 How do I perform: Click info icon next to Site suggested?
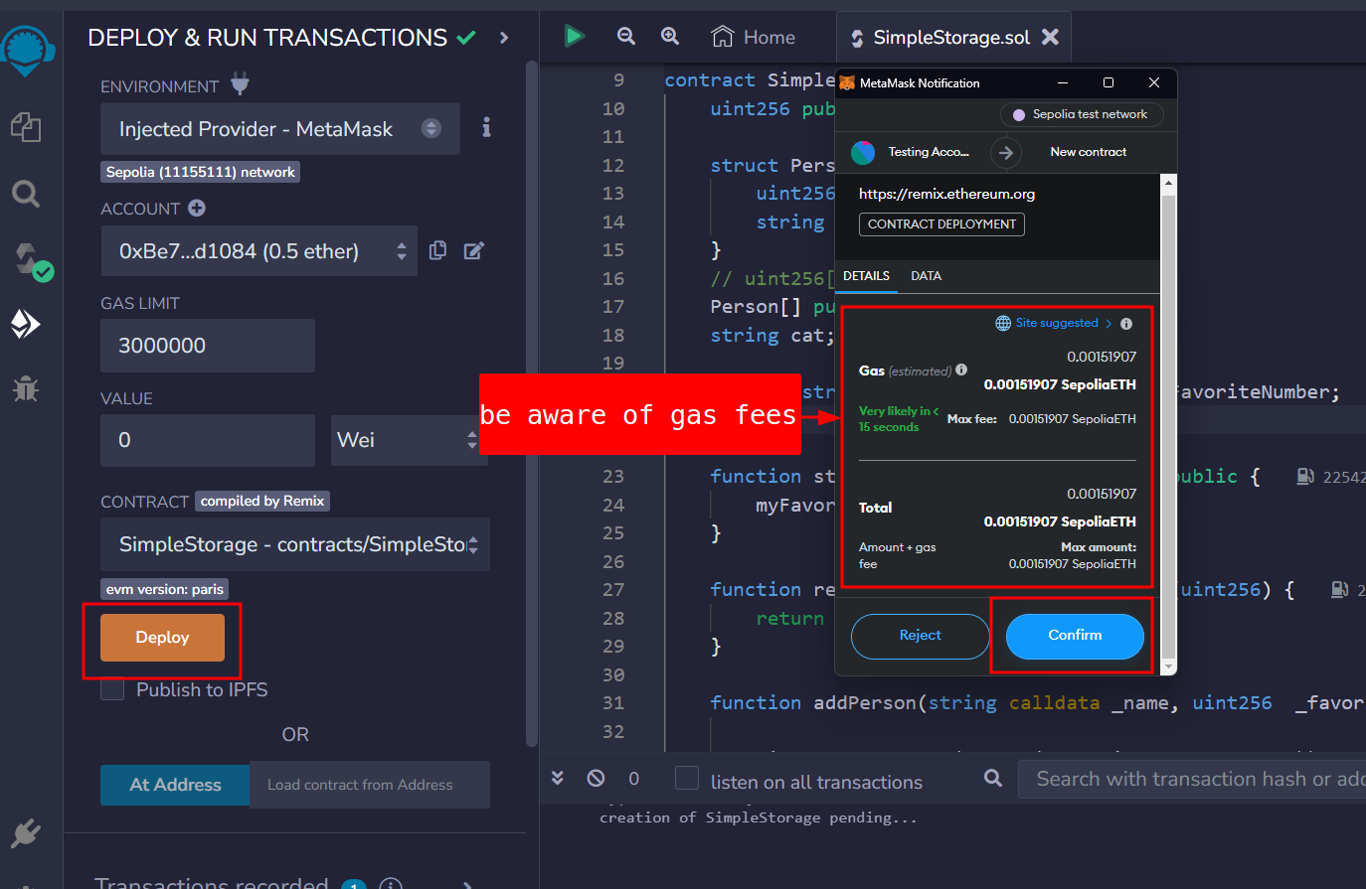[x=1126, y=324]
